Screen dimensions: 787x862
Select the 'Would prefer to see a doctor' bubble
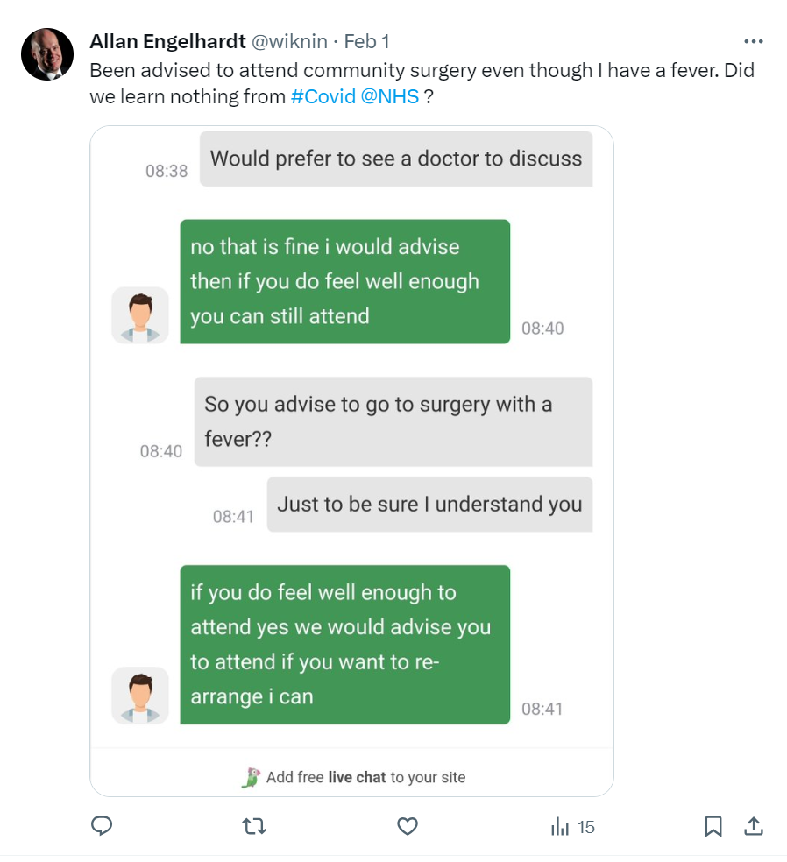[395, 159]
